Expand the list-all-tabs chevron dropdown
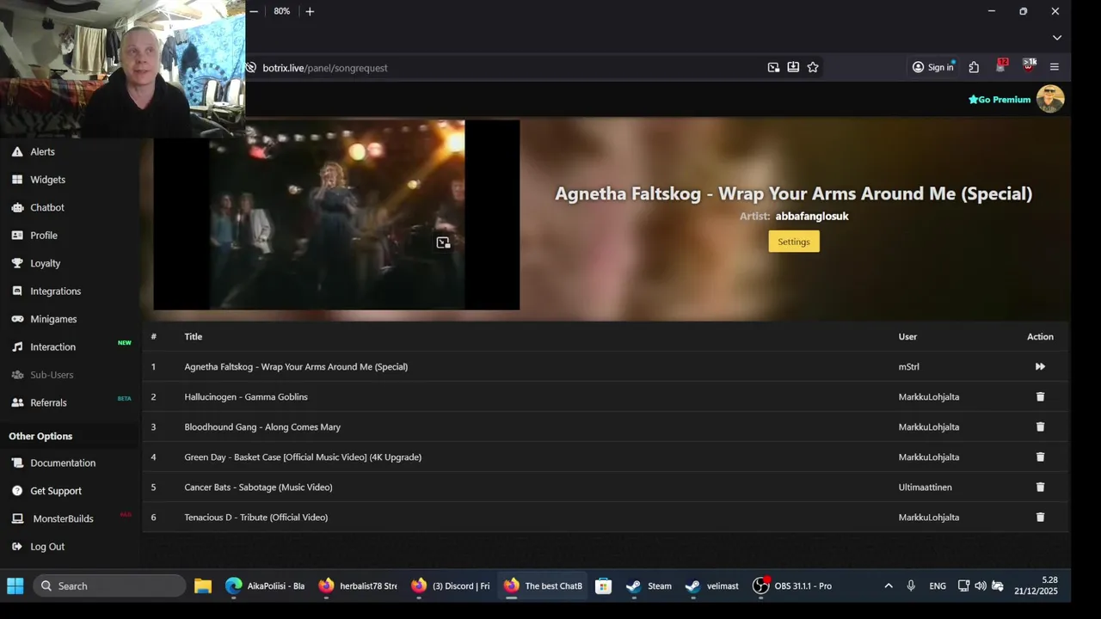 (1057, 38)
